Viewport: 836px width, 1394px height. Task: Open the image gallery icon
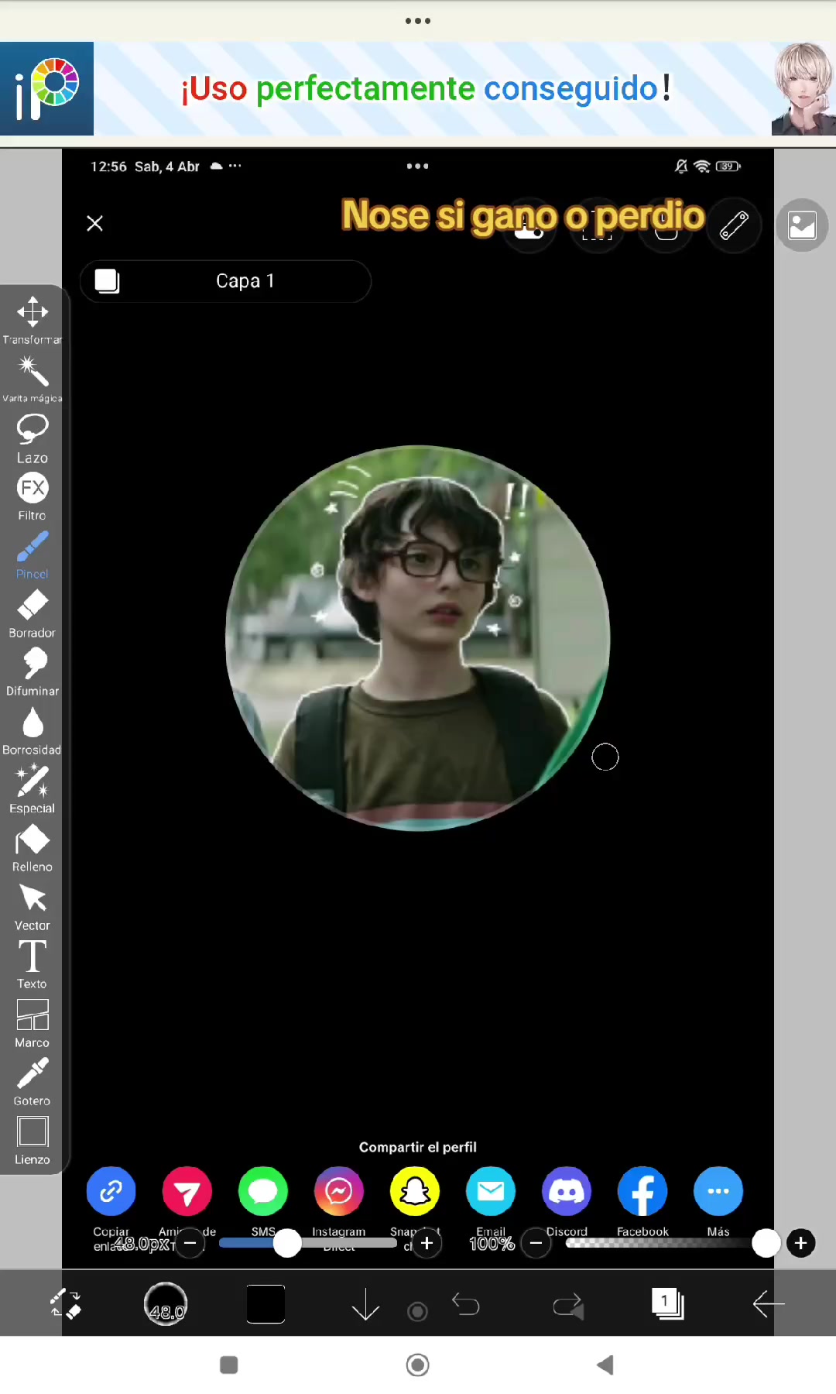point(802,225)
